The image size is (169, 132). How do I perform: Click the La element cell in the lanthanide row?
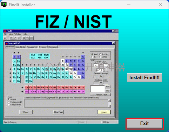27,88
